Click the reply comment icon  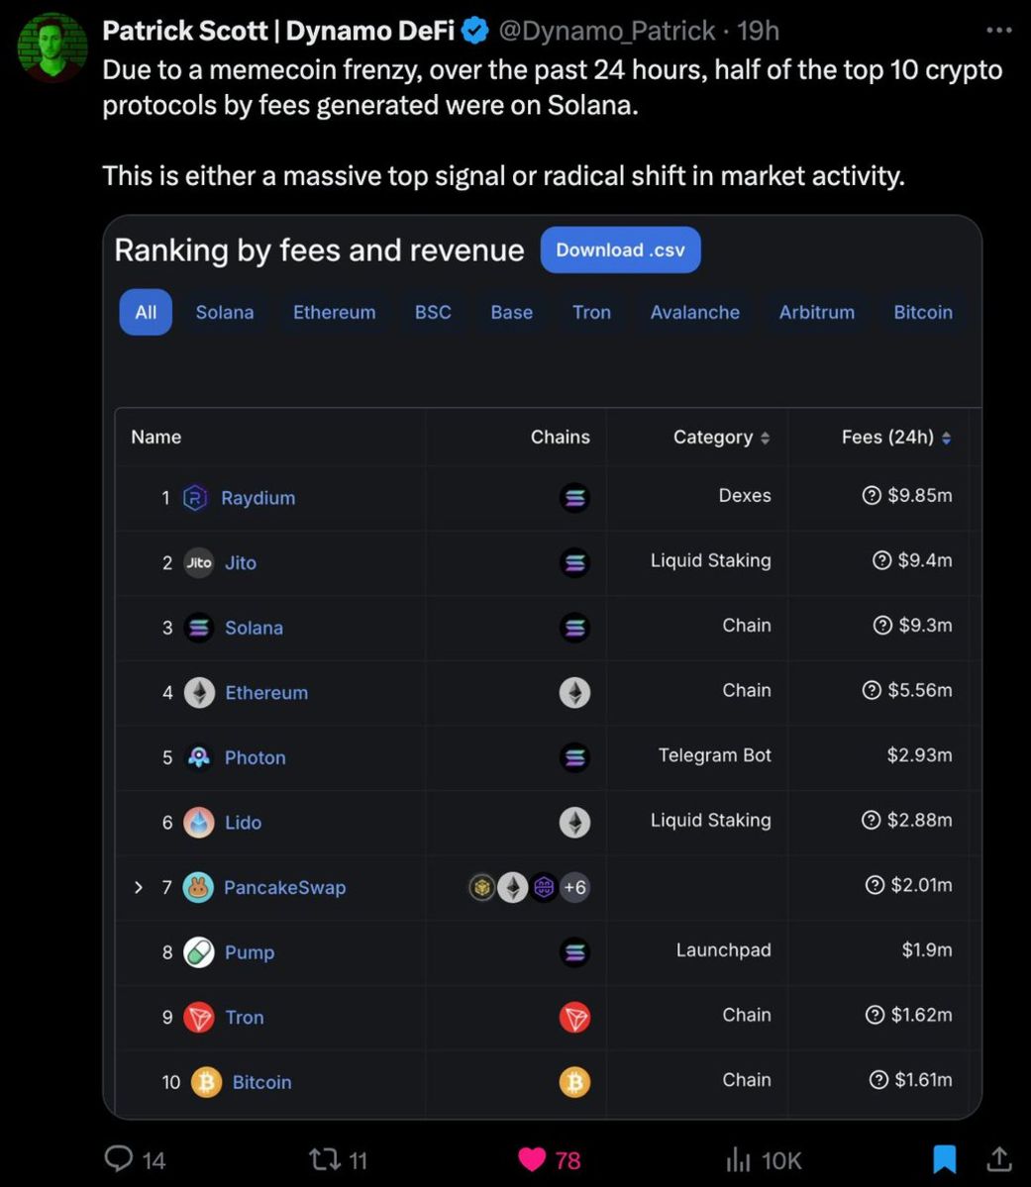pyautogui.click(x=120, y=1158)
